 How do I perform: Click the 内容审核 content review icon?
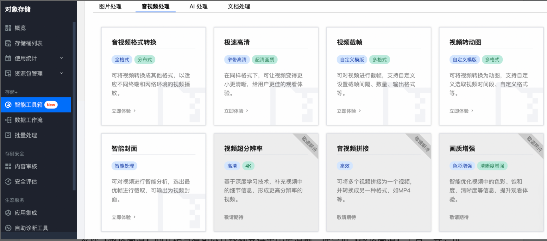click(x=8, y=167)
